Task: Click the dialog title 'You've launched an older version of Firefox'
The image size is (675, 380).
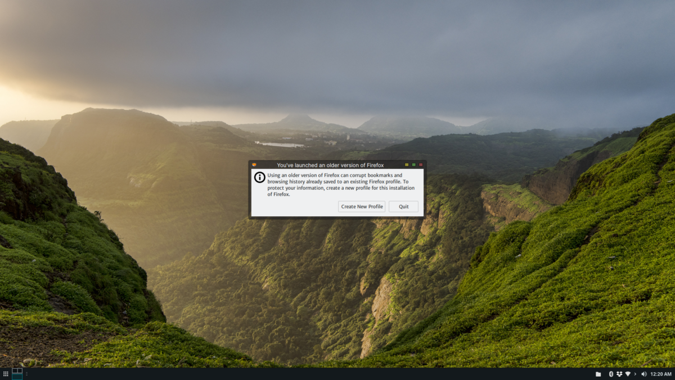Action: tap(330, 165)
